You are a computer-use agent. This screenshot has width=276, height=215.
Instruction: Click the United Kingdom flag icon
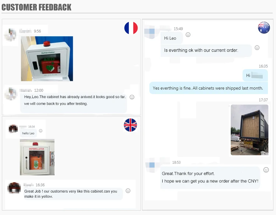[130, 125]
